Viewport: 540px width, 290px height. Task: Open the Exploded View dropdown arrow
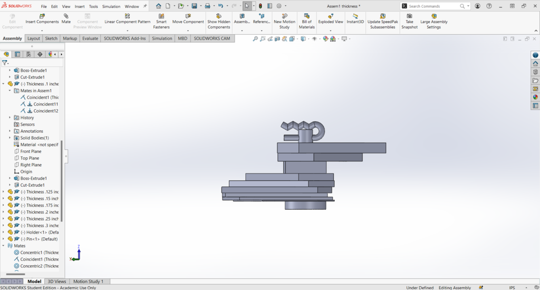[331, 31]
